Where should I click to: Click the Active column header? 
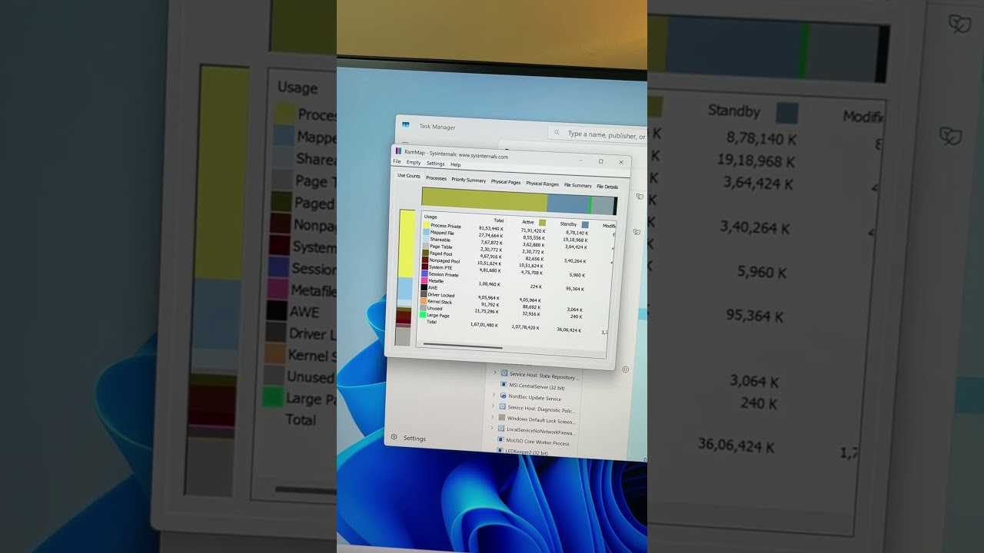tap(528, 222)
